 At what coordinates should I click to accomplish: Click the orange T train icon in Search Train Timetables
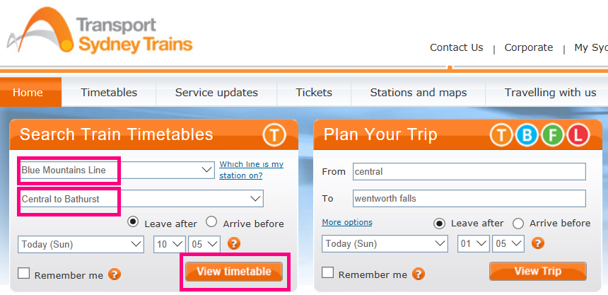click(x=274, y=135)
